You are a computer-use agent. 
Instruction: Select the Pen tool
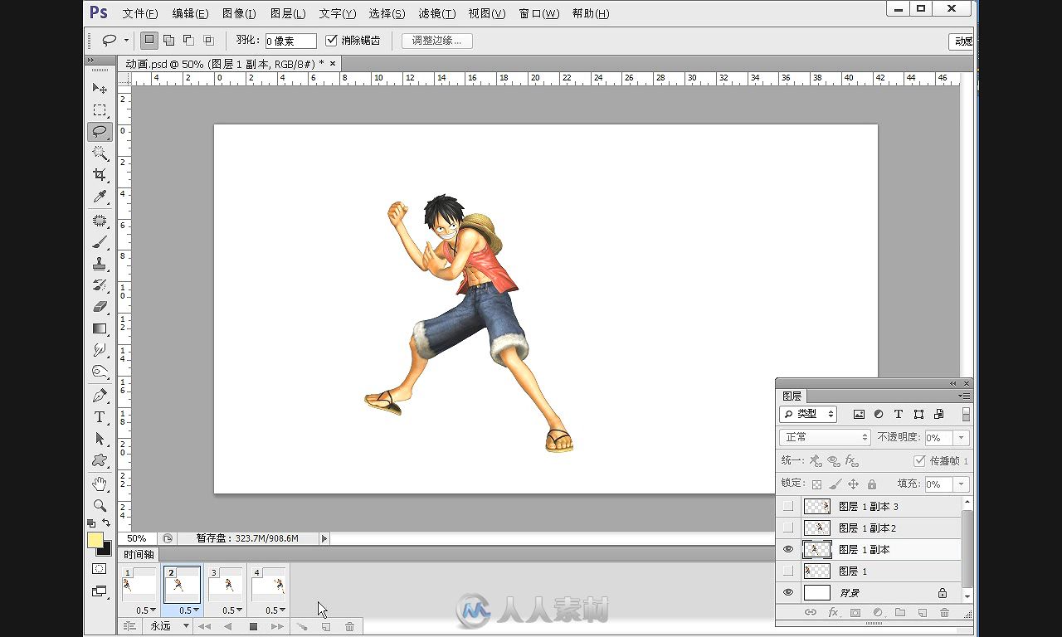click(100, 396)
